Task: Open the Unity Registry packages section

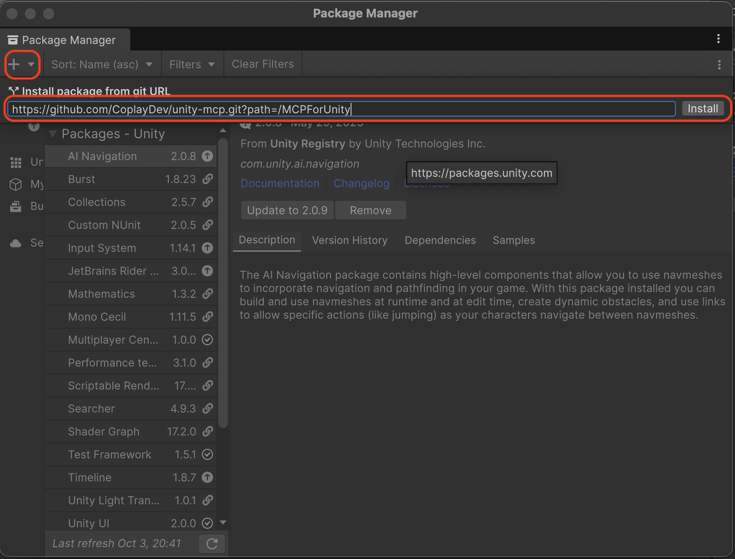Action: (x=16, y=162)
